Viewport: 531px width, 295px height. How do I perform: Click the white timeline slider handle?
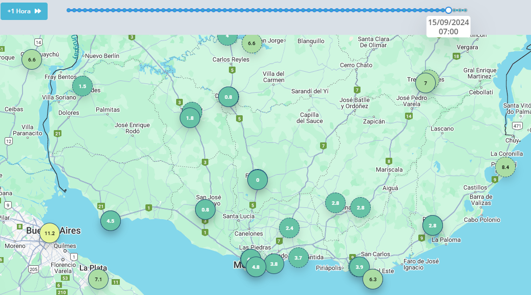449,10
